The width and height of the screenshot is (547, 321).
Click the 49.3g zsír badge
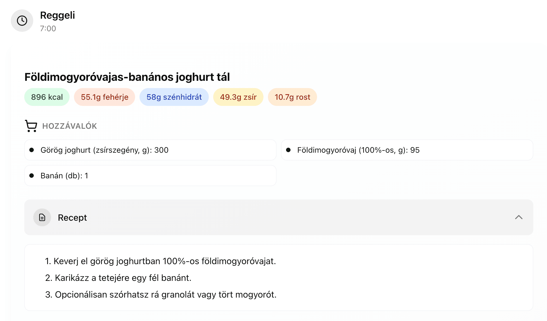click(x=238, y=97)
